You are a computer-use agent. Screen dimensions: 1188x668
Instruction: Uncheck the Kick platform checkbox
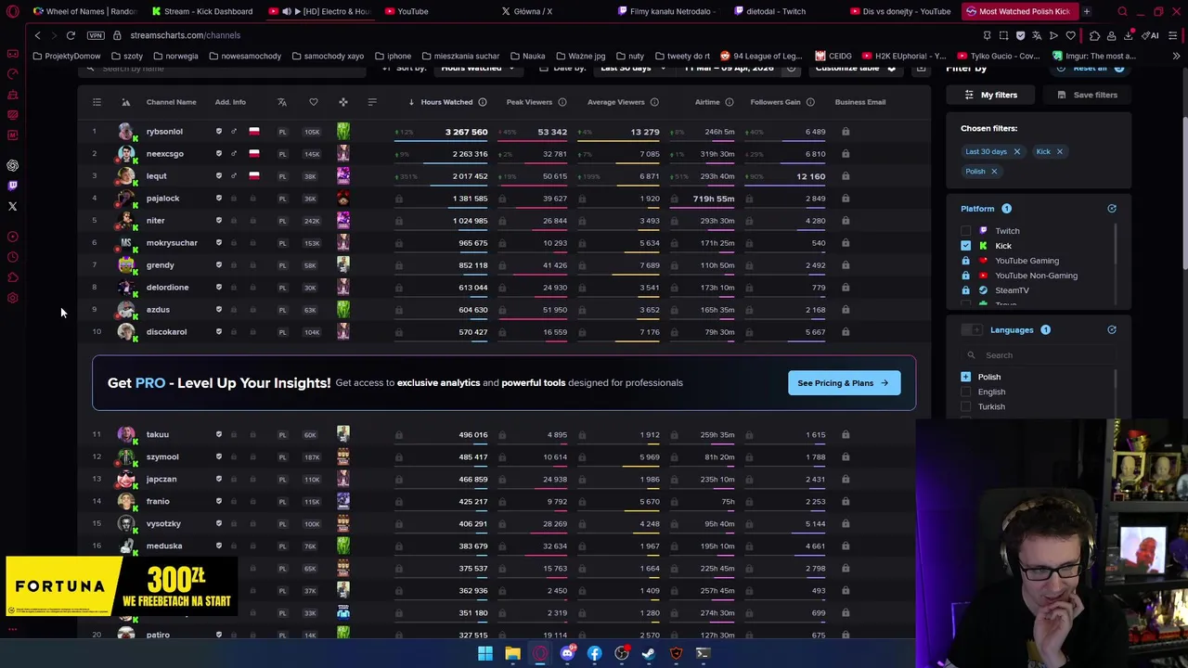(x=965, y=246)
